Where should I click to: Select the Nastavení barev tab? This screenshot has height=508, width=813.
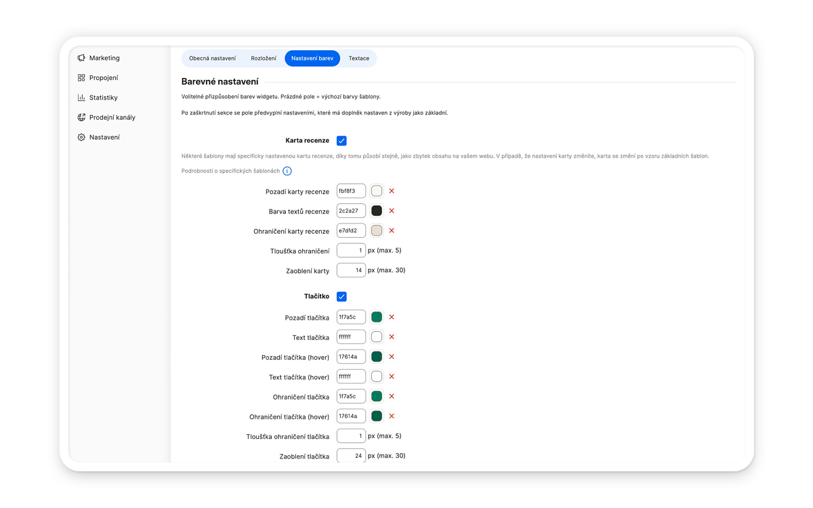click(x=312, y=58)
